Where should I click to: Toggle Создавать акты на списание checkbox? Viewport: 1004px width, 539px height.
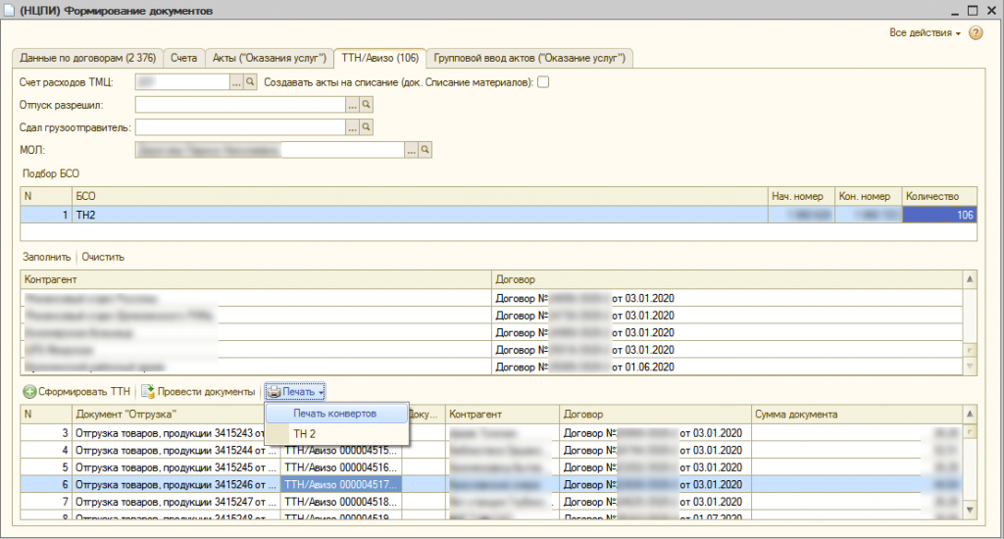543,82
